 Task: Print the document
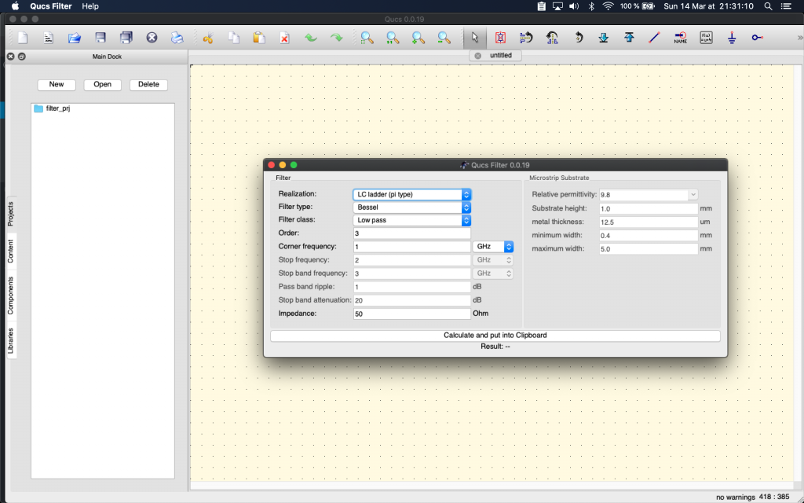coord(177,38)
